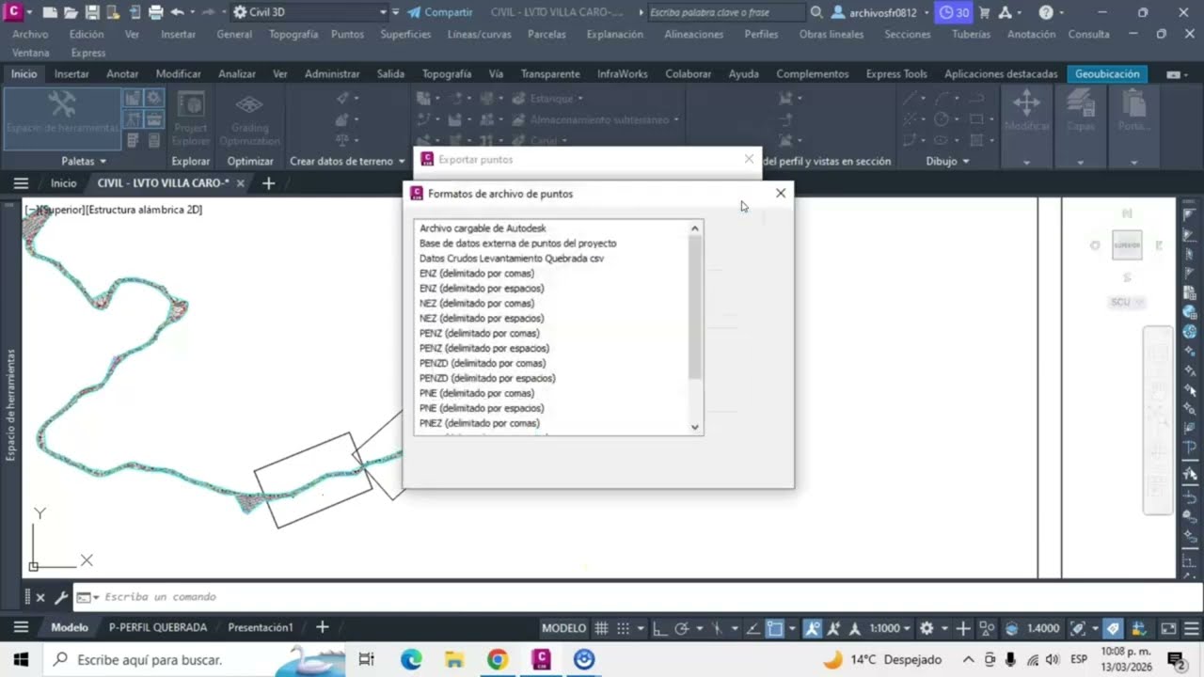Toggle the drawing grid display
1204x677 pixels.
click(x=602, y=628)
